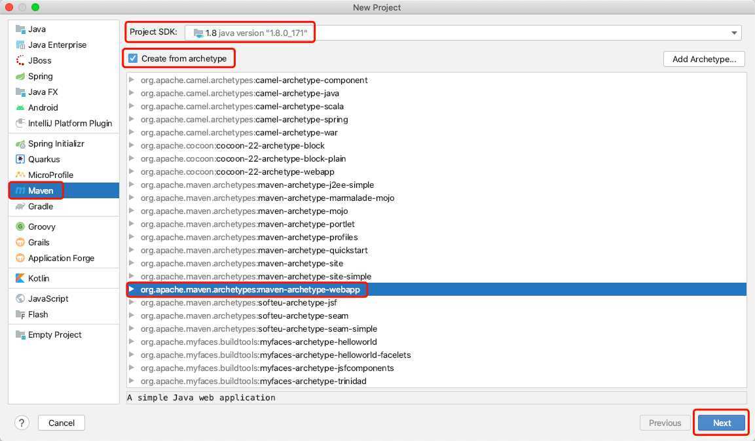Click the Kotlin K icon

20,279
